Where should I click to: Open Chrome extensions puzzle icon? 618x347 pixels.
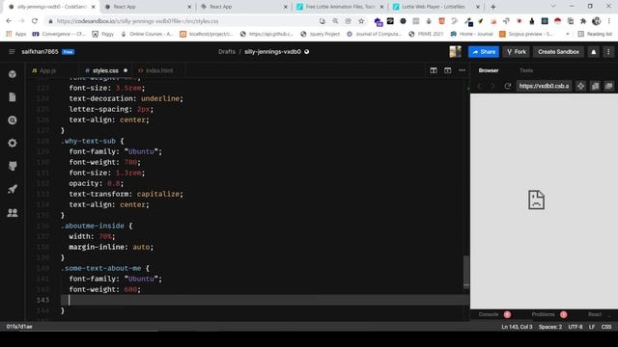point(583,21)
